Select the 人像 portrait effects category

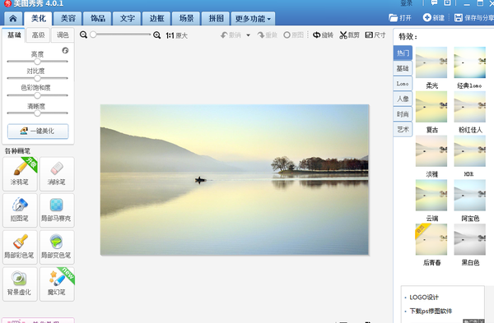pos(403,99)
